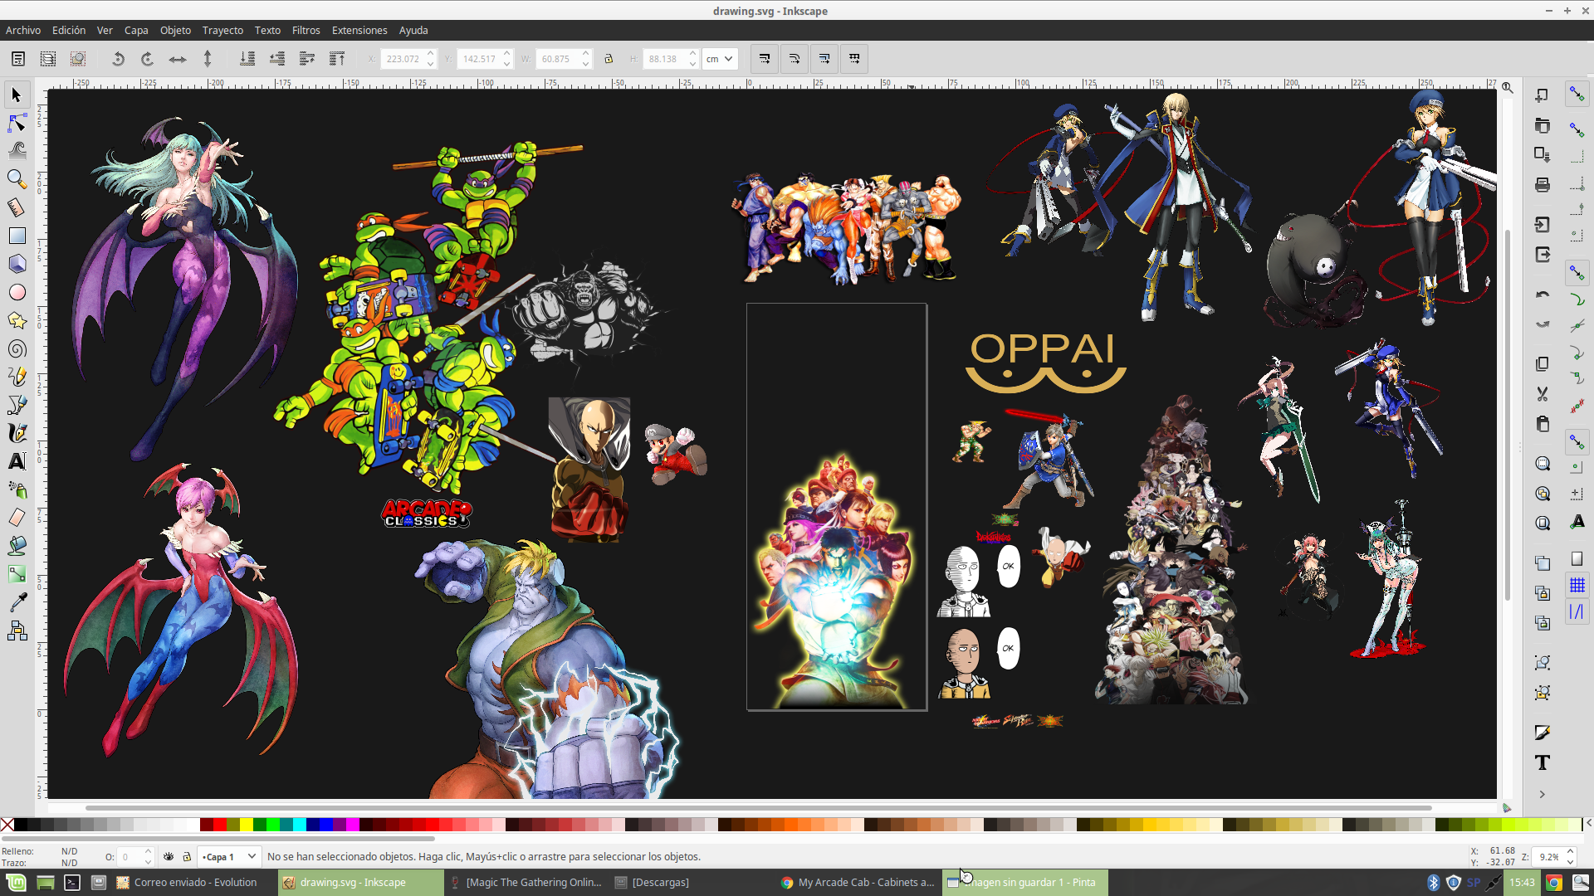
Task: Toggle the layer lock icon in status bar
Action: 187,857
